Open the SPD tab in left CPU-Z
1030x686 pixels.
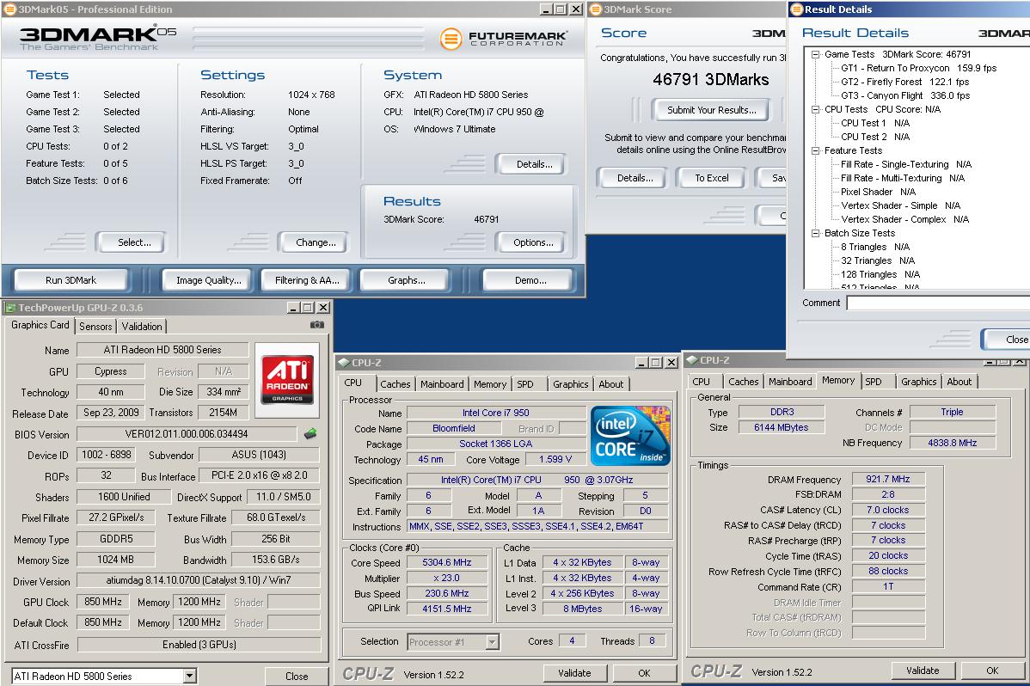(525, 383)
